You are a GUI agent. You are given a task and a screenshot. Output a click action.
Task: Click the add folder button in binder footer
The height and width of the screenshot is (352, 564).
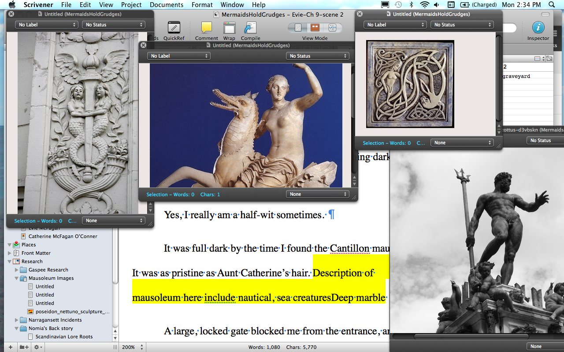coord(24,347)
